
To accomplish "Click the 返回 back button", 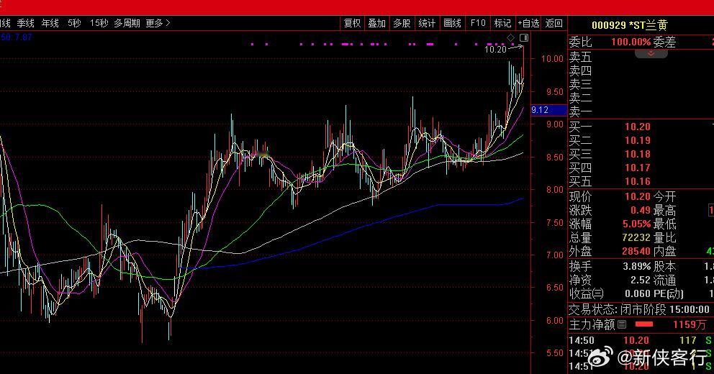I will click(x=554, y=23).
